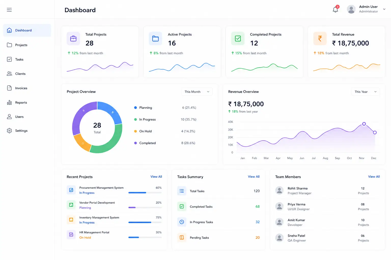
Task: Click the Invoices document icon
Action: point(9,88)
